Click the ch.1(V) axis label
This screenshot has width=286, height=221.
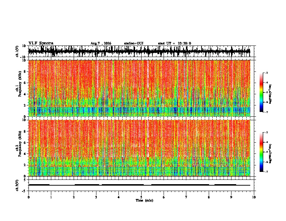click(x=17, y=51)
